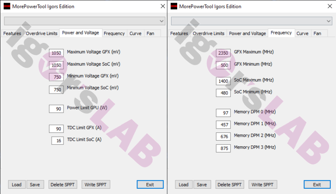The width and height of the screenshot is (336, 194).
Task: Focus the SoC Minimum MHz field
Action: (x=223, y=93)
